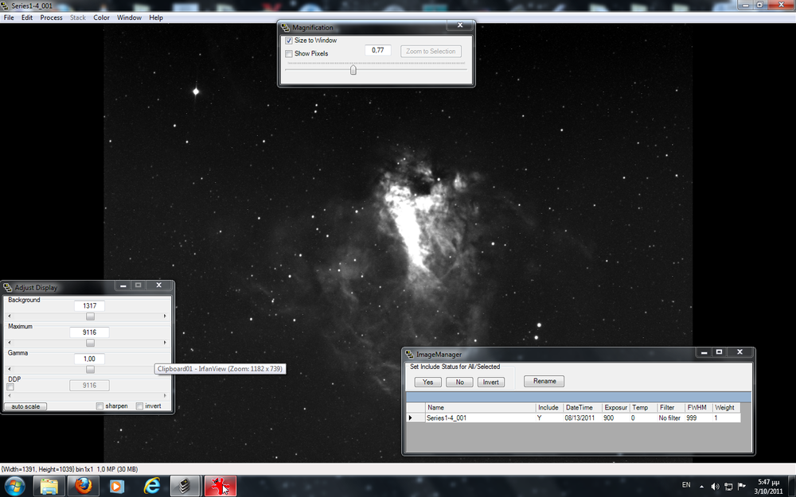
Task: Open the Process menu
Action: click(x=51, y=17)
